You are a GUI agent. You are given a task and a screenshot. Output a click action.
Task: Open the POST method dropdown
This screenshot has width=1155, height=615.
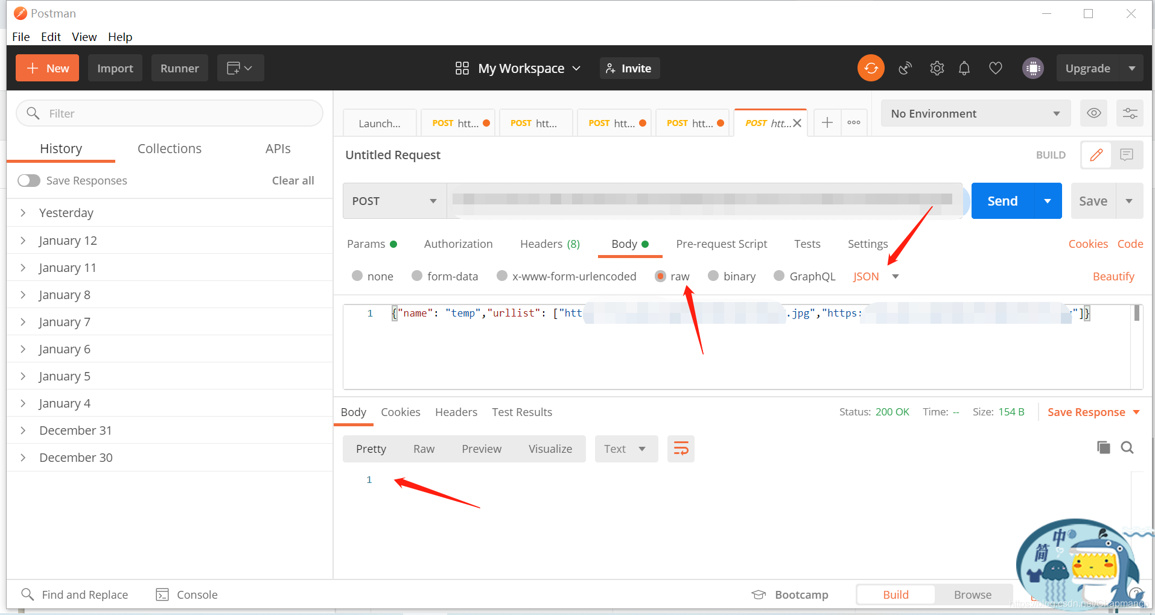[395, 201]
